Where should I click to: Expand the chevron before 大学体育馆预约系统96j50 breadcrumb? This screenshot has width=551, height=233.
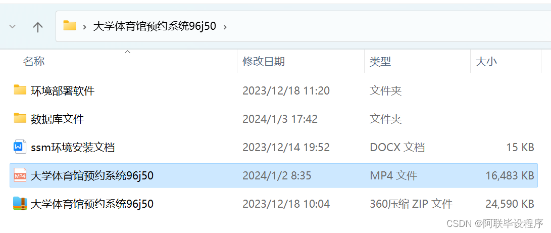click(x=85, y=26)
